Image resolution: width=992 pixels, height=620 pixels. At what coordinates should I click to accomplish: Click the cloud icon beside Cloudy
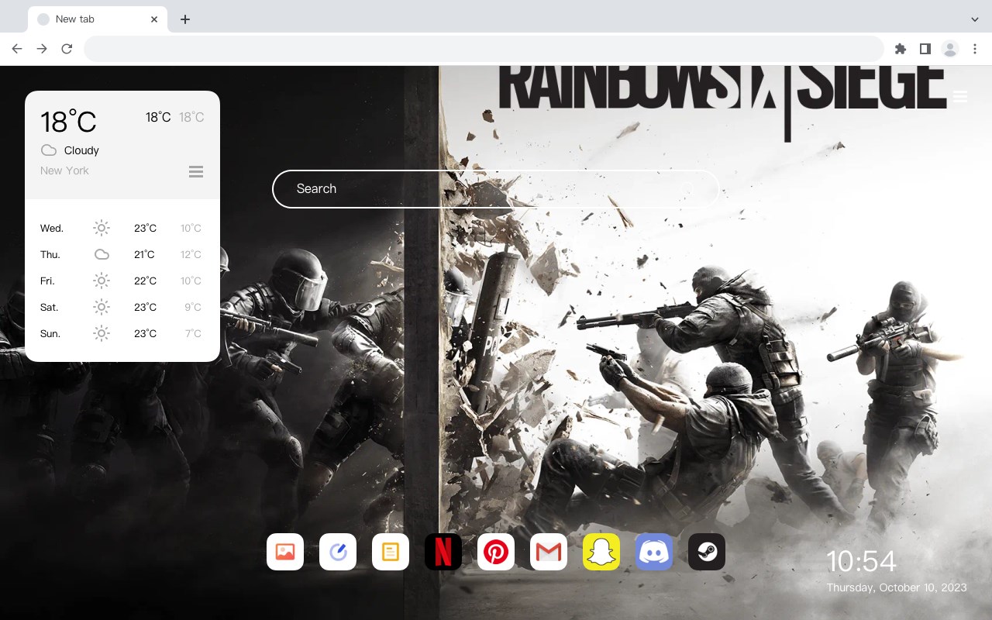[49, 150]
